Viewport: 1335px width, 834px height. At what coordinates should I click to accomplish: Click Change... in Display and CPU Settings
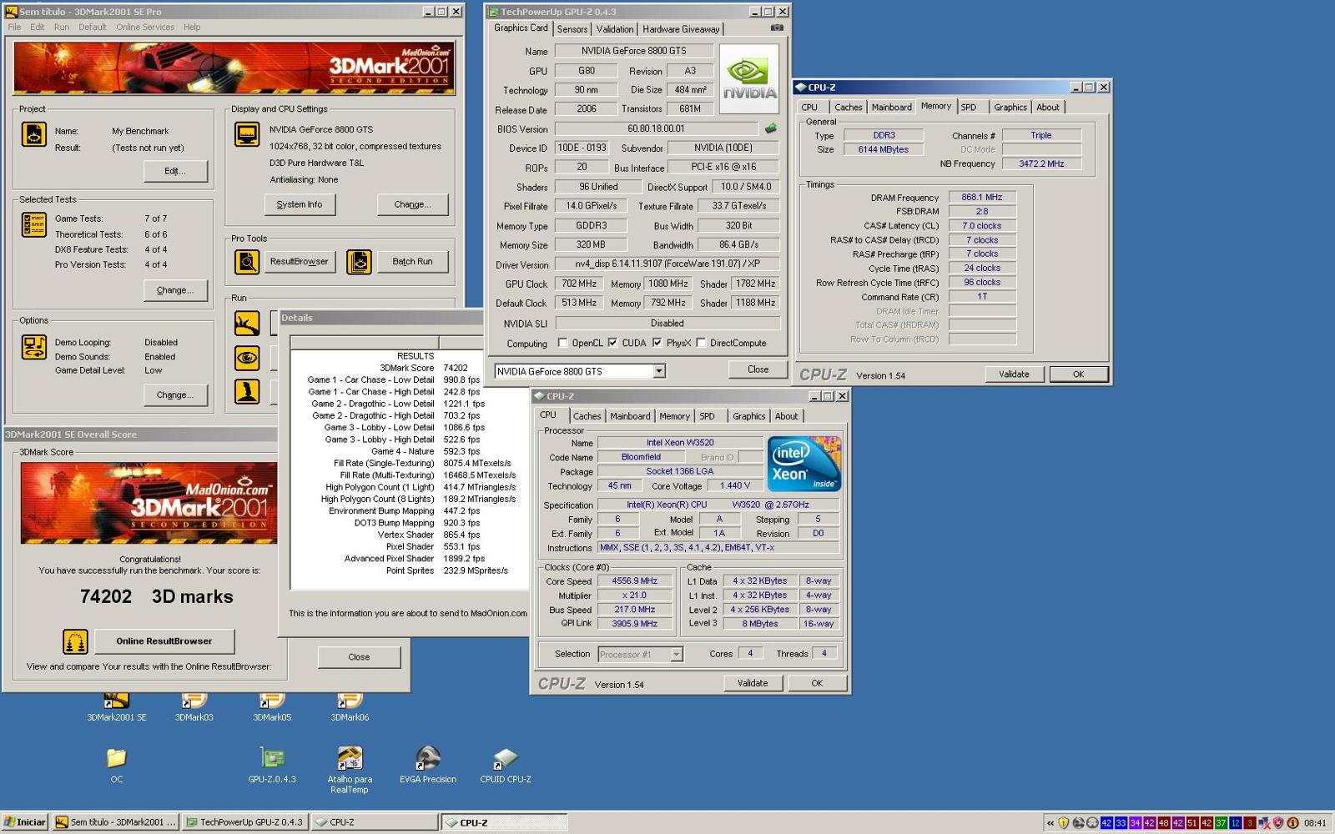coord(412,204)
